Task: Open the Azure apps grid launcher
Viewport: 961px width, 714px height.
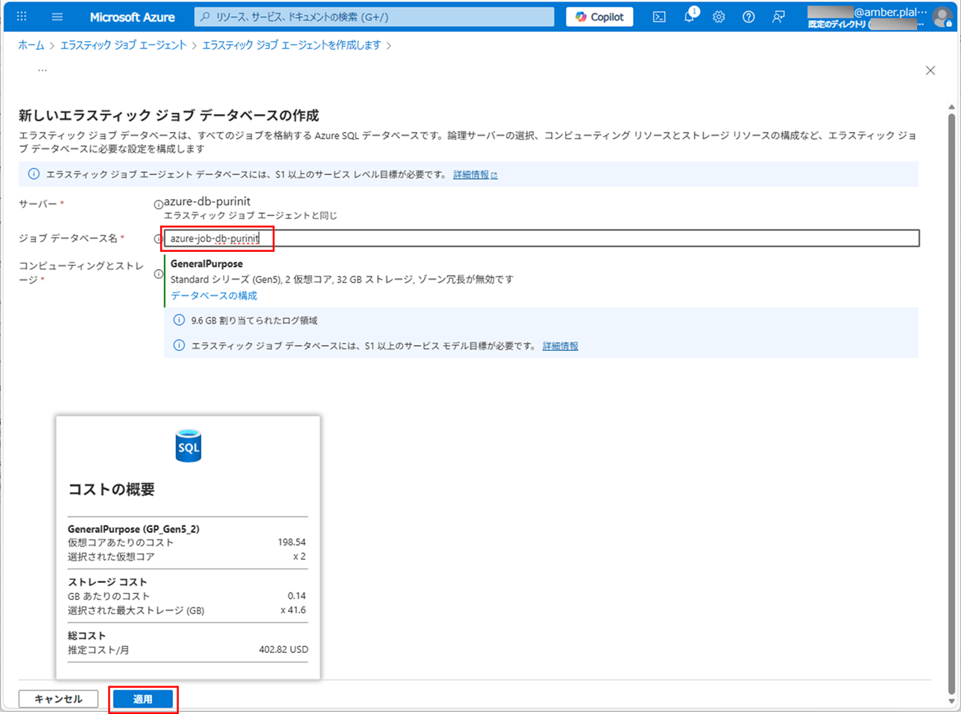Action: pyautogui.click(x=22, y=16)
